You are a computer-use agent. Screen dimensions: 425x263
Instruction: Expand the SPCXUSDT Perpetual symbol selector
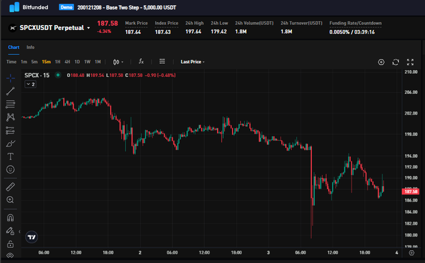(88, 28)
